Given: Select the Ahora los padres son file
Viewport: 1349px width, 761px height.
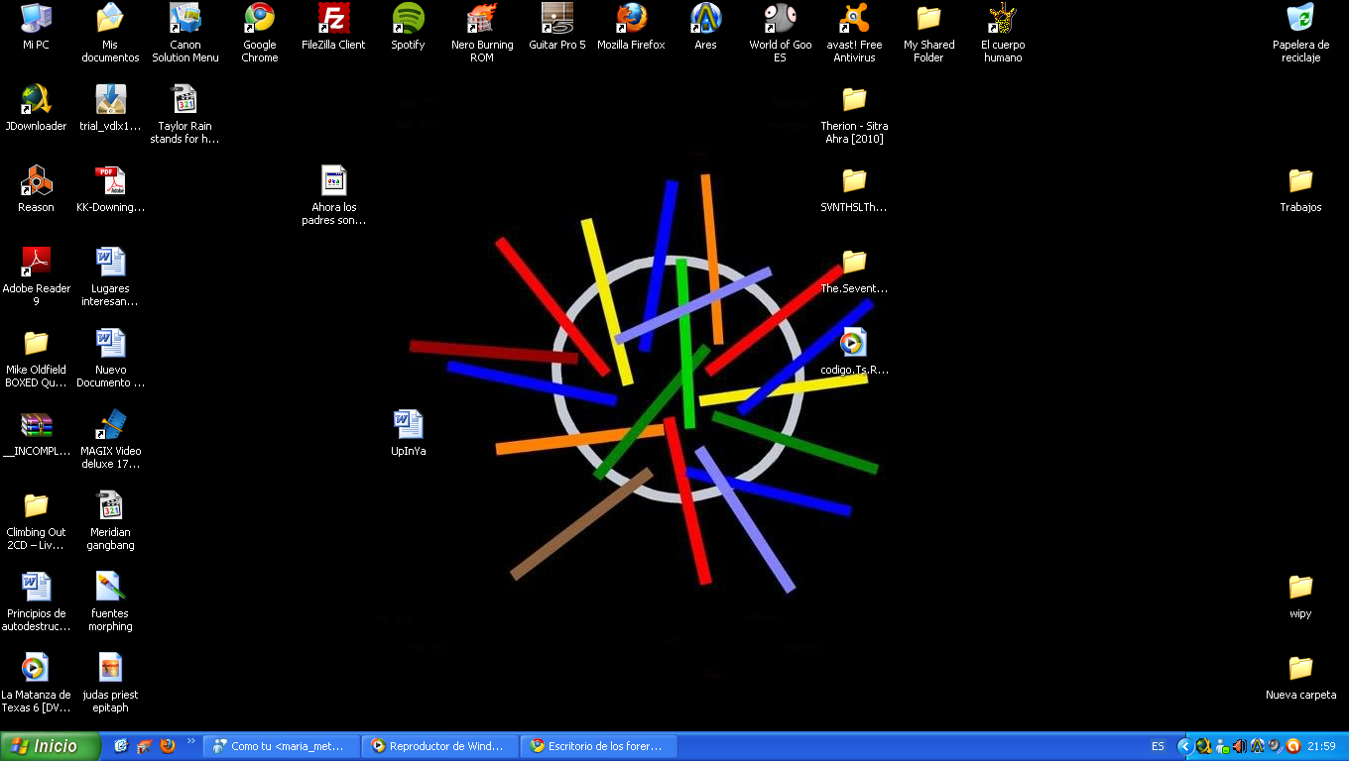Looking at the screenshot, I should click(x=333, y=196).
